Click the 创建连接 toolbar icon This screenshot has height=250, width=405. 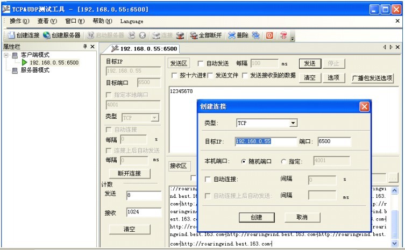[x=11, y=35]
